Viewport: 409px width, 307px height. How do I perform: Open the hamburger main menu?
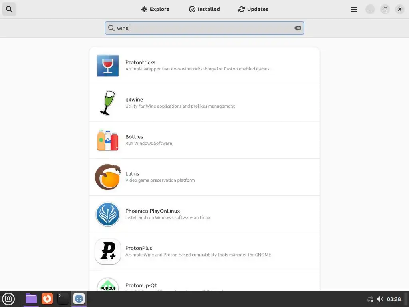(x=354, y=10)
